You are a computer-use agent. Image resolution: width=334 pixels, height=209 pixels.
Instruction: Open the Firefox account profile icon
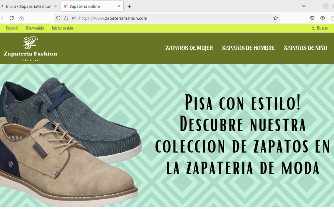(323, 18)
